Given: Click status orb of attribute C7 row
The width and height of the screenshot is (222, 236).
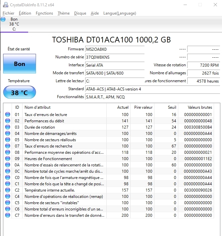Looking at the screenshot, I should [x=8, y=215].
